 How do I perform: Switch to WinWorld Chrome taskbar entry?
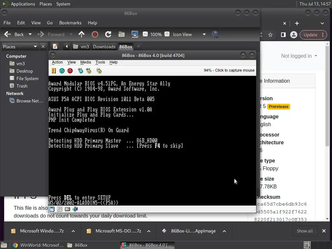pos(38,245)
